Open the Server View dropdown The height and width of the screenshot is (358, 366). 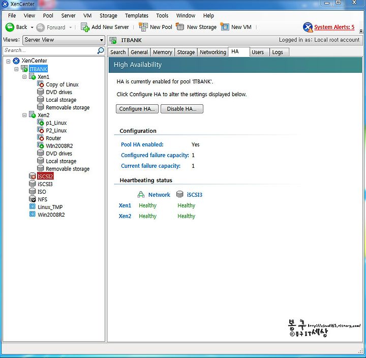pyautogui.click(x=64, y=40)
